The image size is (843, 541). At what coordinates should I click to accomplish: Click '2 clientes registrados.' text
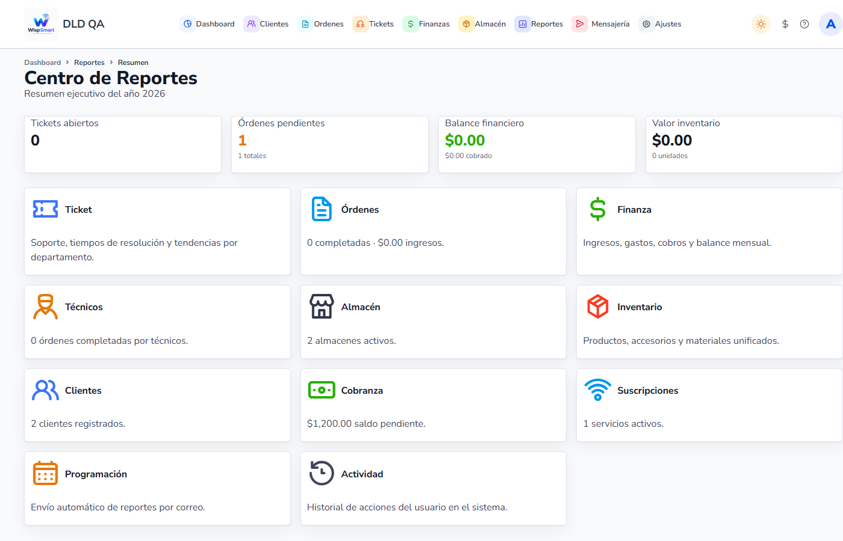coord(78,424)
